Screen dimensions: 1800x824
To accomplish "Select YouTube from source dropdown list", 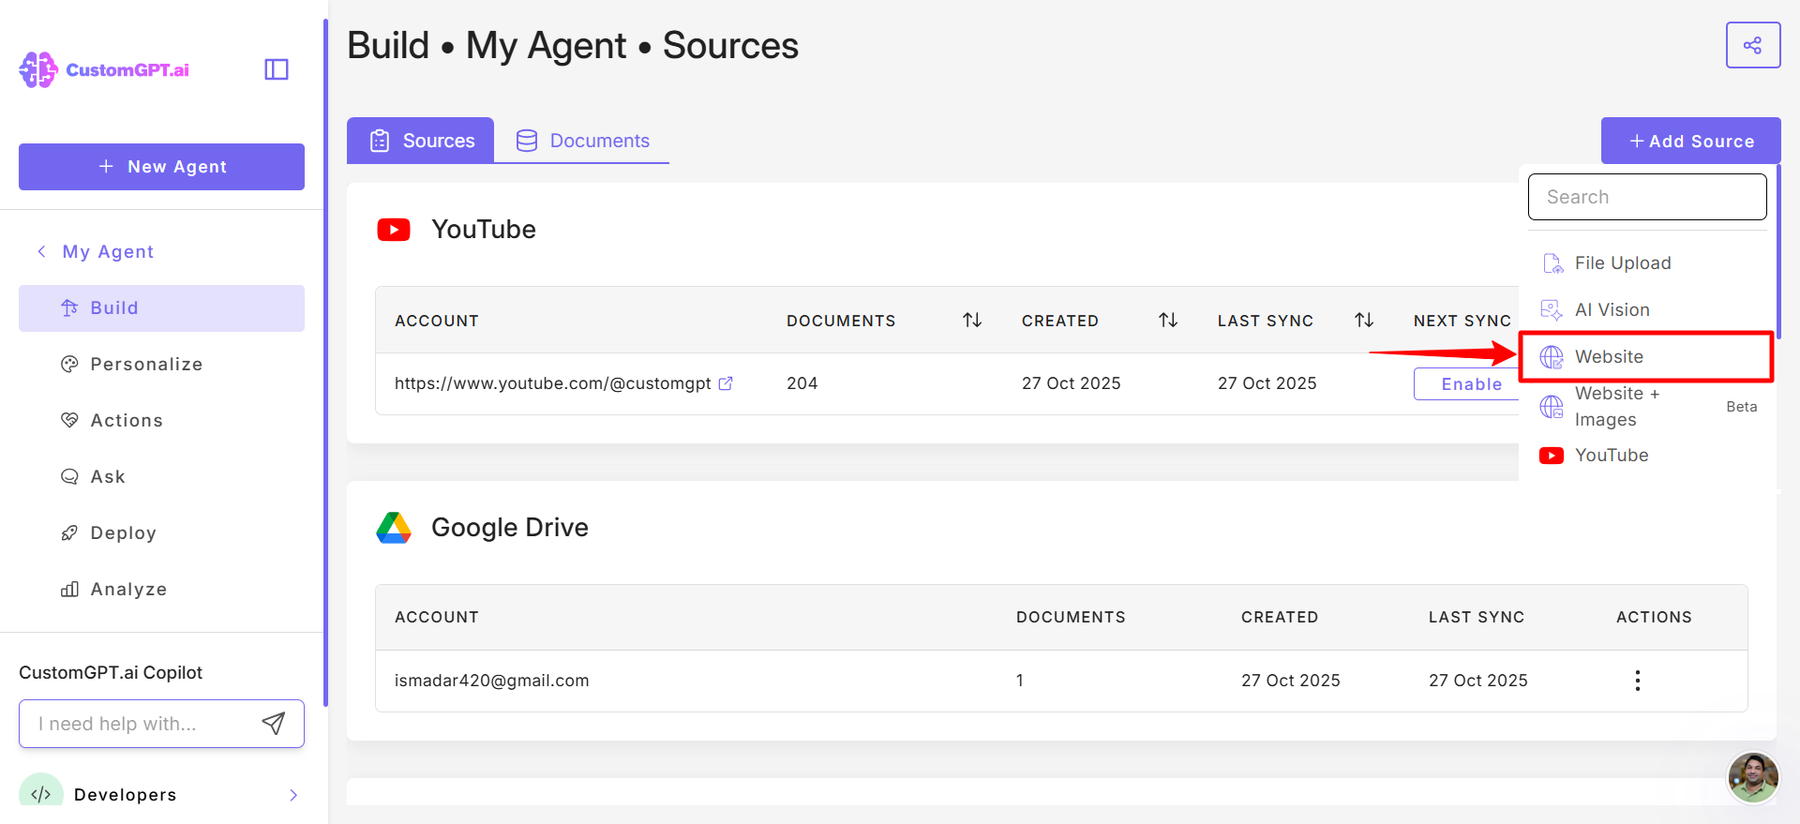I will (1647, 456).
